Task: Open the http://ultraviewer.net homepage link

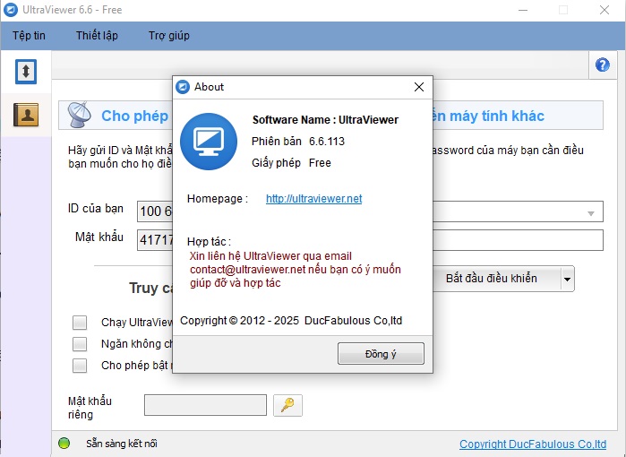Action: [313, 199]
